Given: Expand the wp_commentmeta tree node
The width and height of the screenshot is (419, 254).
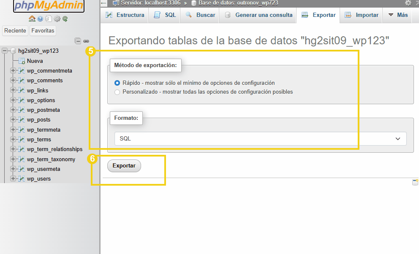Looking at the screenshot, I should 13,70.
